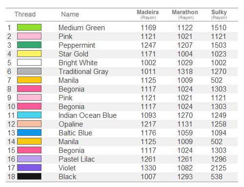Click the Black thread swatch

click(29, 176)
